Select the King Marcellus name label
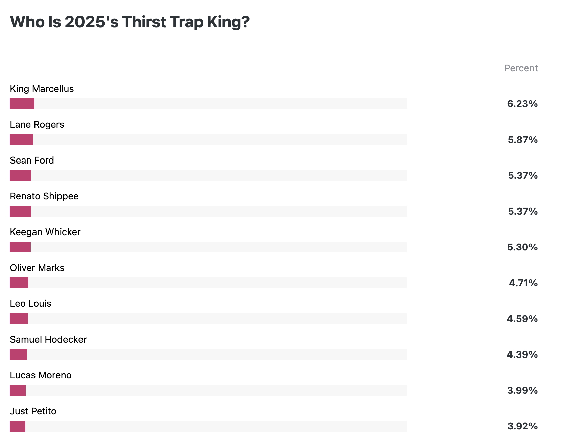Screen dimensions: 564x442 (42, 89)
